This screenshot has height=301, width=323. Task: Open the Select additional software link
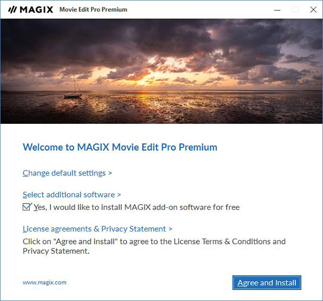pyautogui.click(x=69, y=195)
